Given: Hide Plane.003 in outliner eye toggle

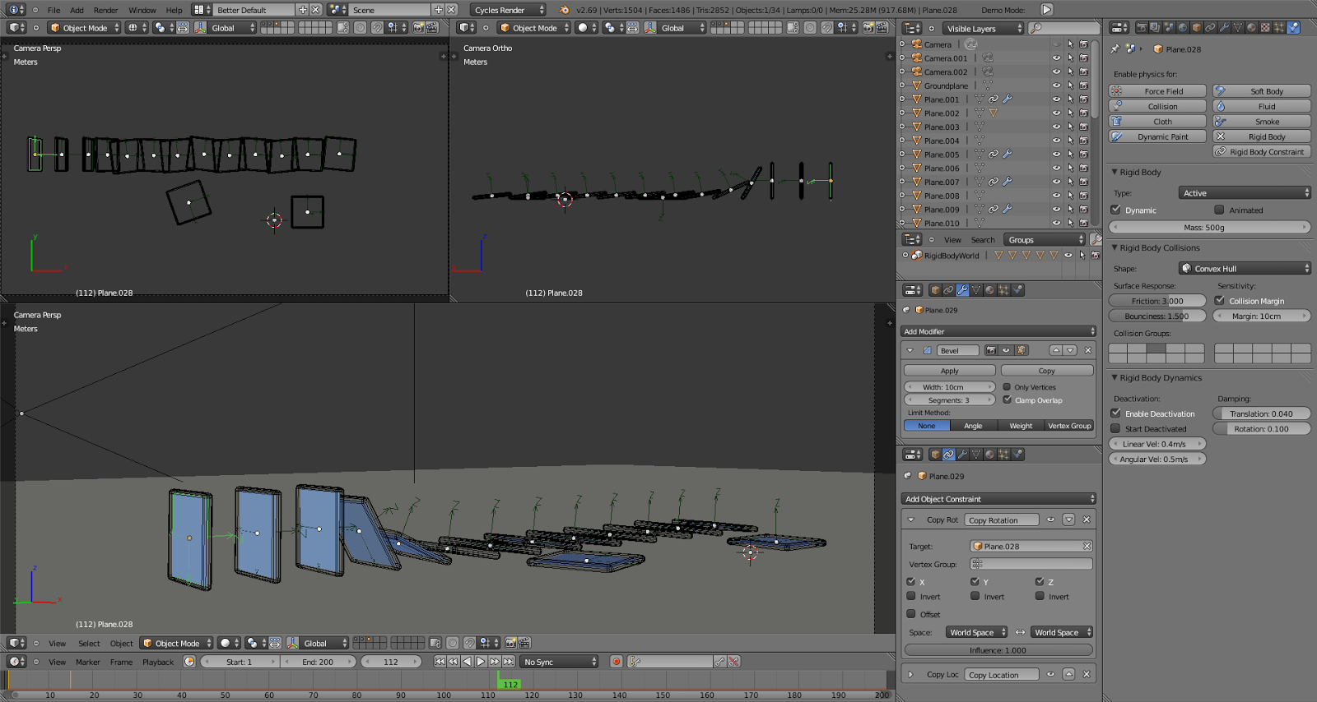Looking at the screenshot, I should click(1056, 127).
